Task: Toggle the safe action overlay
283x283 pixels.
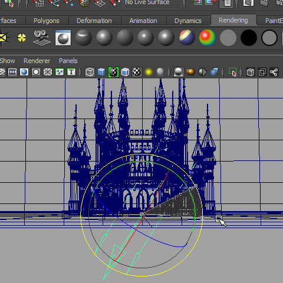Action: coord(60,72)
